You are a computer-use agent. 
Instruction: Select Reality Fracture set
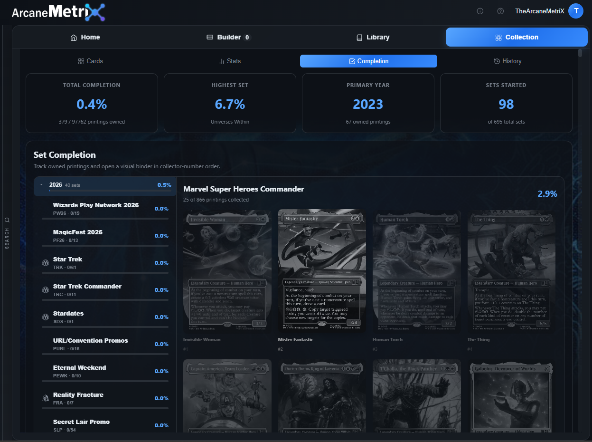105,398
